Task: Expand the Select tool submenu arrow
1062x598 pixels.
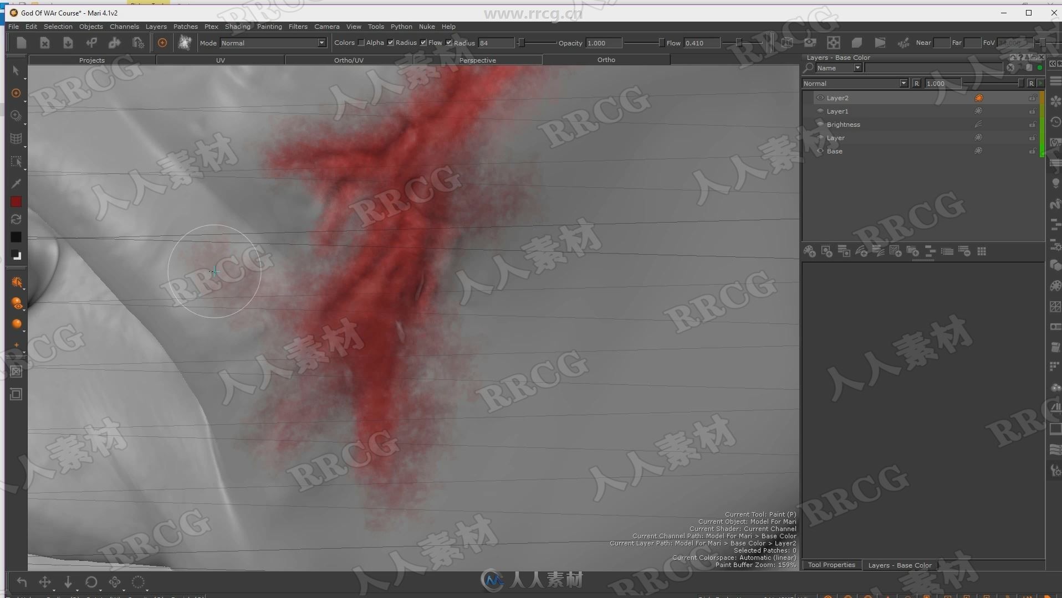Action: [x=25, y=79]
